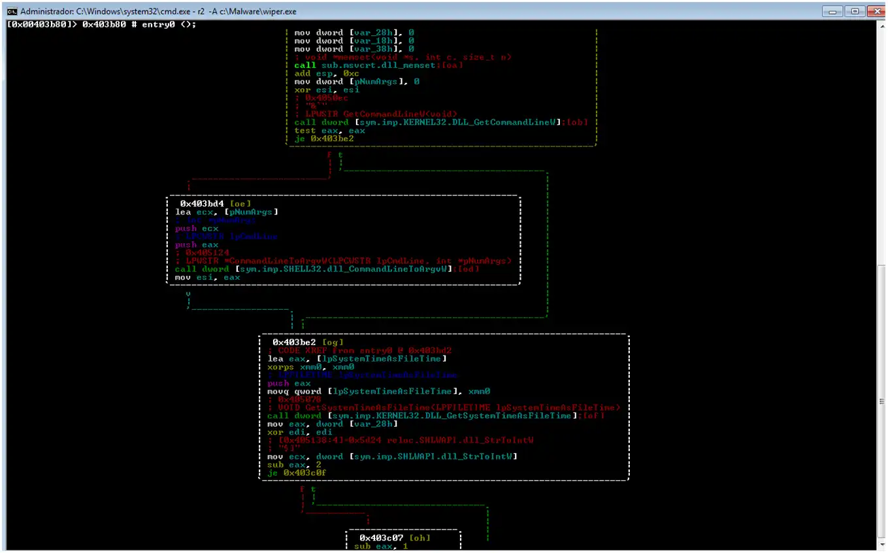Click the 'xorps xmm0, xmm0' instruction
This screenshot has height=553, width=888.
[311, 367]
